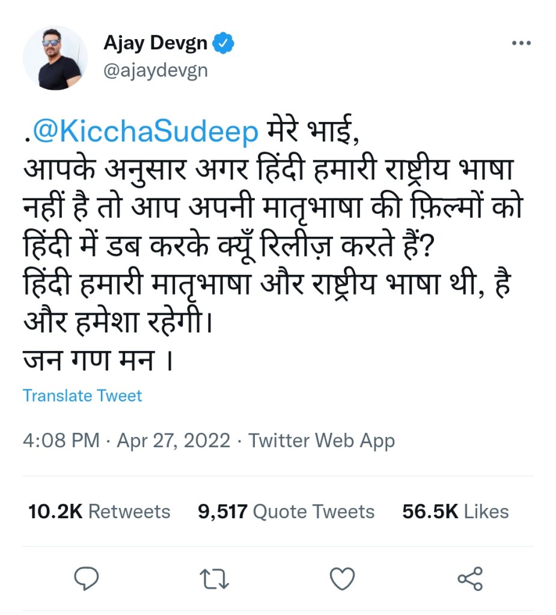Click the Apr 27, 2022 date
The width and height of the screenshot is (556, 615).
(173, 441)
